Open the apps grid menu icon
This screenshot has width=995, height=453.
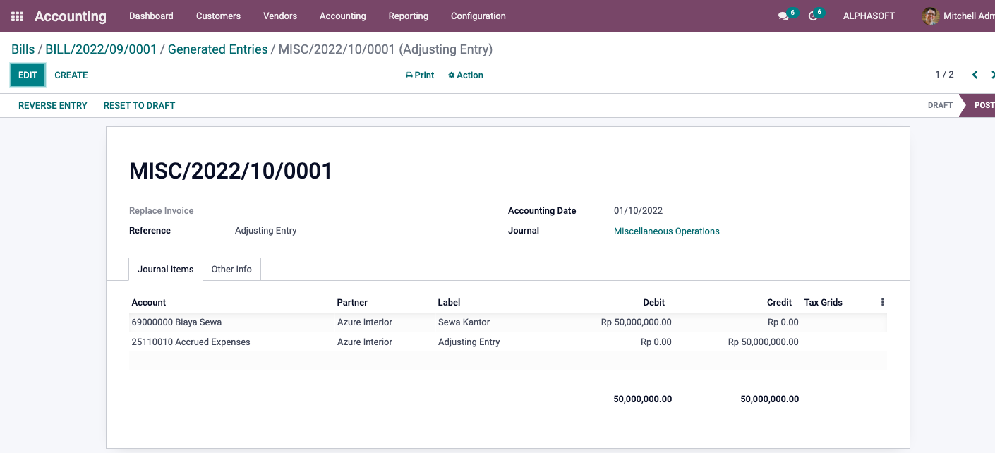click(x=18, y=16)
